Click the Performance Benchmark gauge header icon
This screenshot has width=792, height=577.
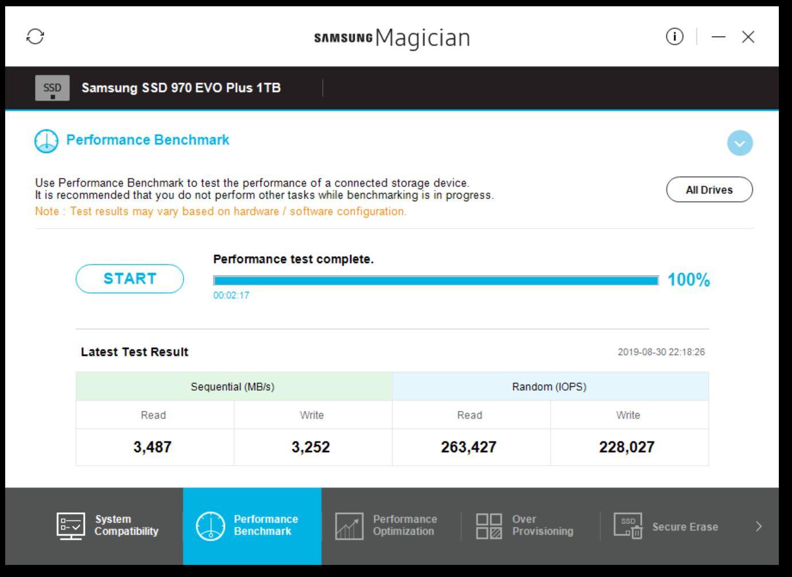pyautogui.click(x=46, y=141)
